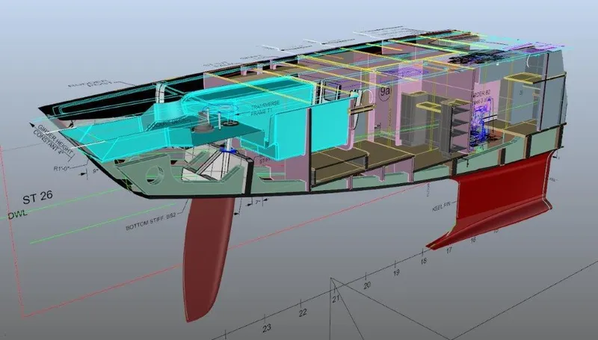The width and height of the screenshot is (598, 340).
Task: Select the 9" dimension at the stern
Action: (x=96, y=172)
